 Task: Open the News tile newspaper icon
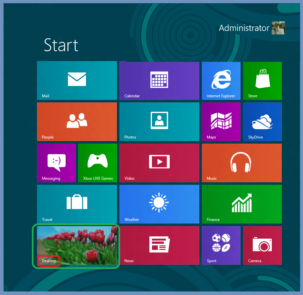pos(159,244)
